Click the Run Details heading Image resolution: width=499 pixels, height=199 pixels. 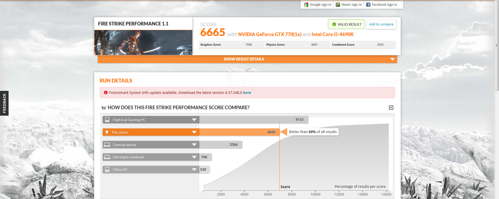116,81
